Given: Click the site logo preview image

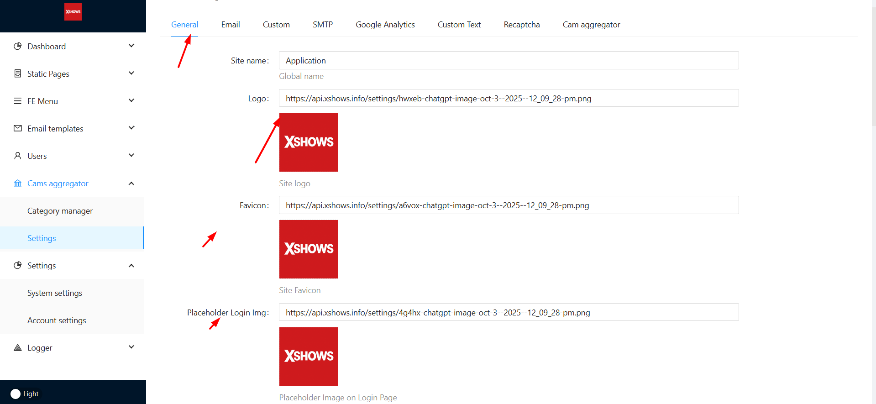Looking at the screenshot, I should (309, 142).
